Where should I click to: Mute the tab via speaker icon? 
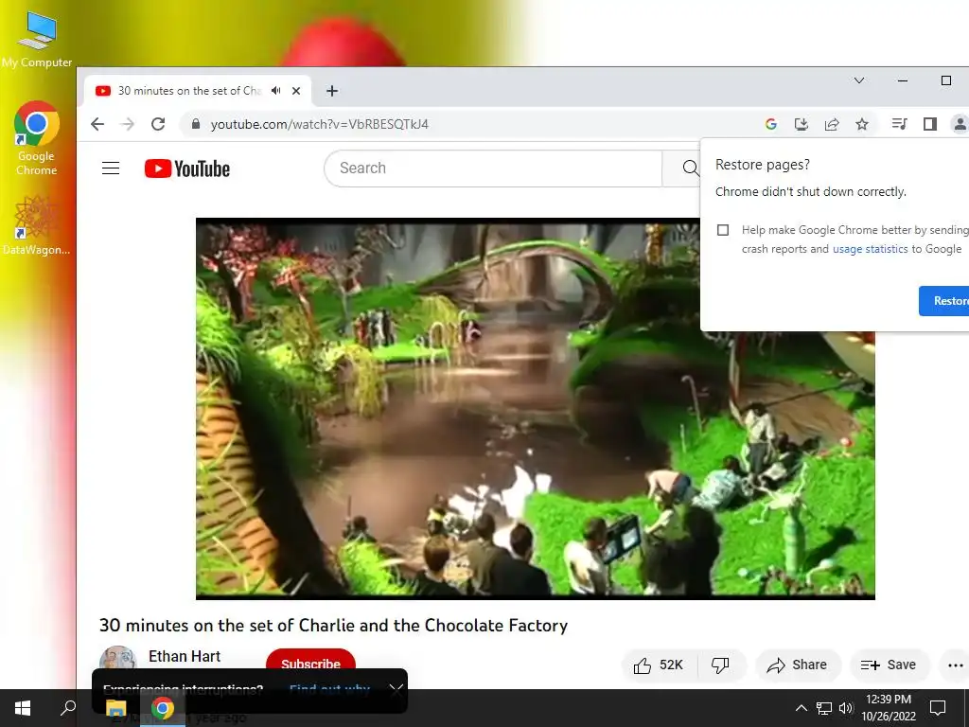click(x=276, y=90)
